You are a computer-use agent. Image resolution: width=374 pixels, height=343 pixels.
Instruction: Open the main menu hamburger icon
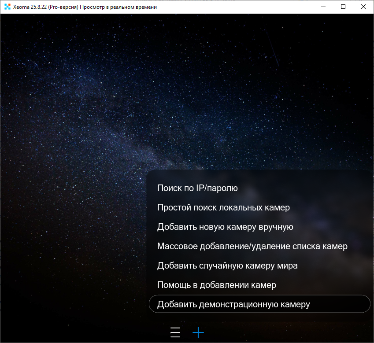(x=175, y=332)
